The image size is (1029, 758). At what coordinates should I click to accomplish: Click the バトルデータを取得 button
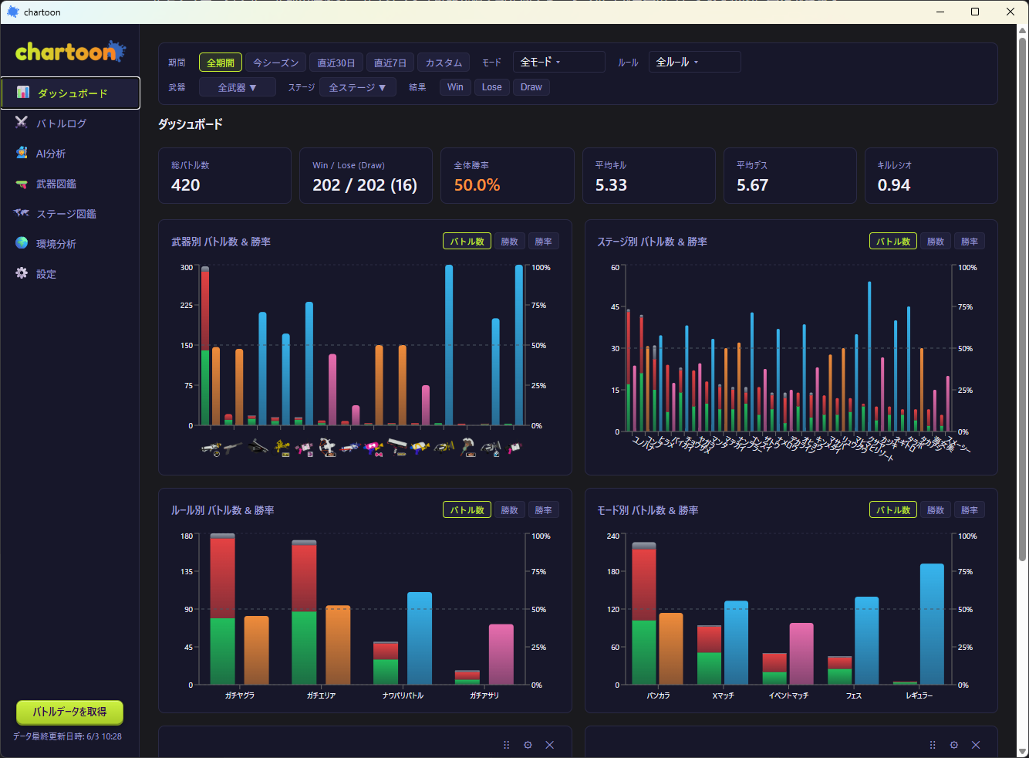[x=70, y=712]
